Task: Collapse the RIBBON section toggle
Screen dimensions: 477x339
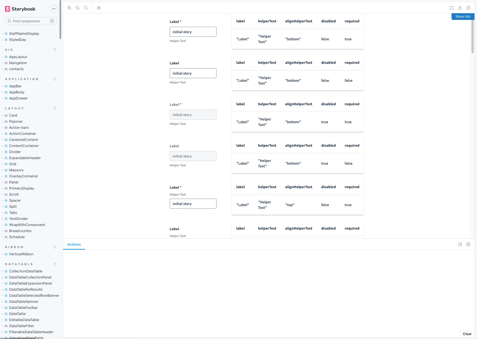Action: (55, 247)
